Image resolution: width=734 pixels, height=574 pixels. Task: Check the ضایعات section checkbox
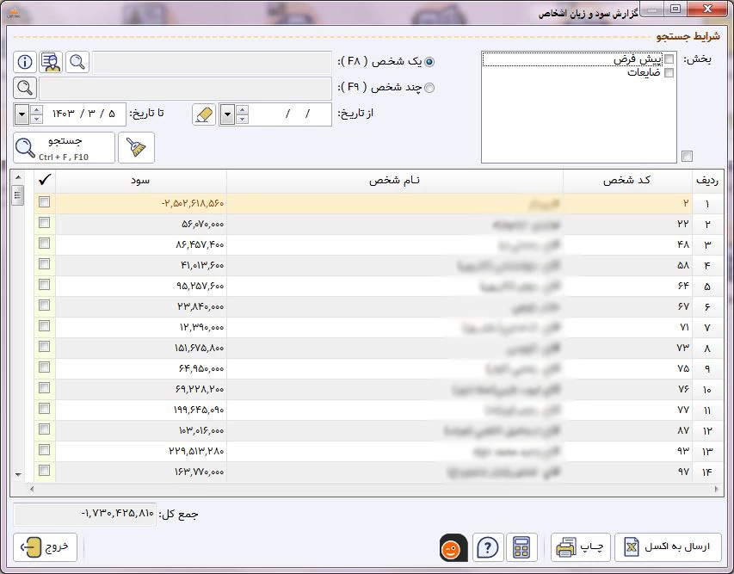pos(669,72)
